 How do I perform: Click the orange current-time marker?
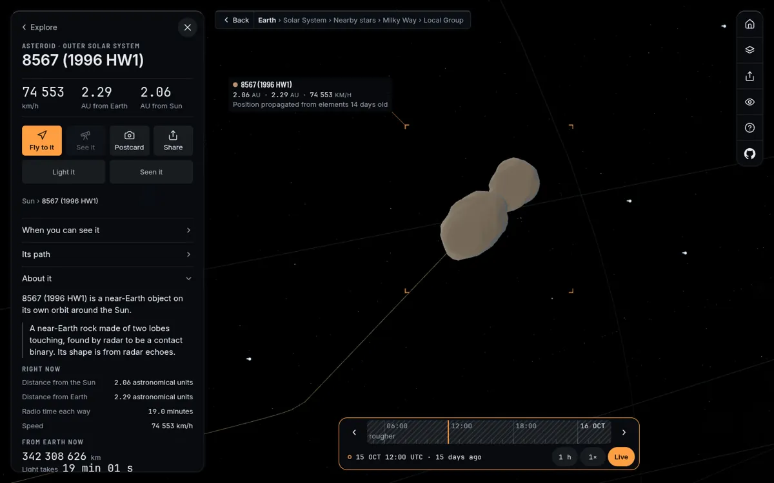[x=448, y=431]
